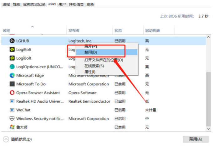Open the 服务 tab
The image size is (213, 146).
point(90,4)
